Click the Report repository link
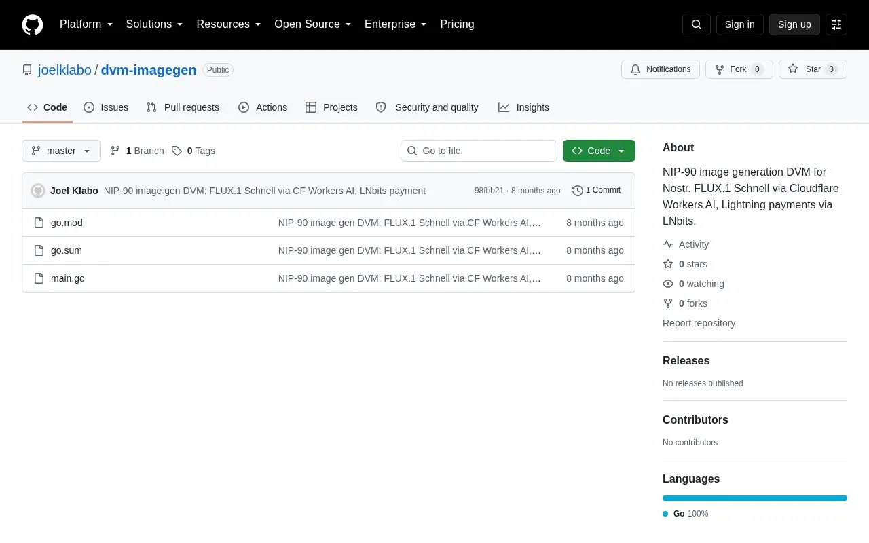Viewport: 869px width, 543px height. tap(699, 323)
